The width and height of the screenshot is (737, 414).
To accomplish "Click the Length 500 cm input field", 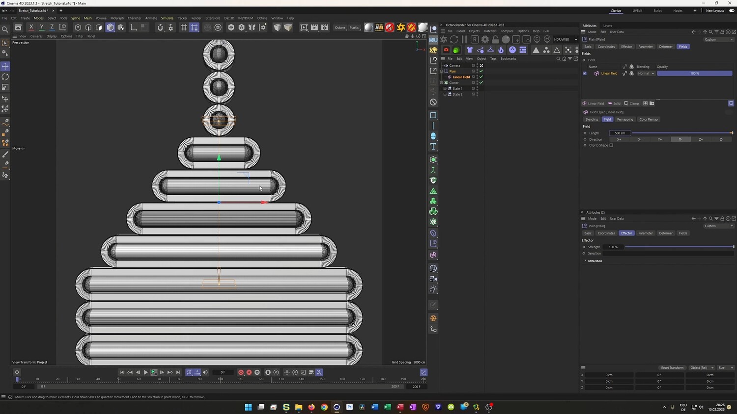I will 620,133.
